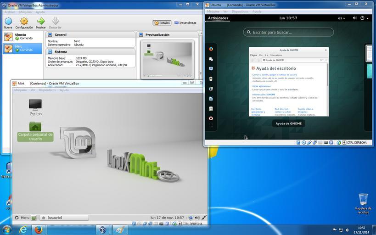Open the Archivo menu in VirtualBox Administrador
The image size is (376, 235).
pyautogui.click(x=9, y=12)
